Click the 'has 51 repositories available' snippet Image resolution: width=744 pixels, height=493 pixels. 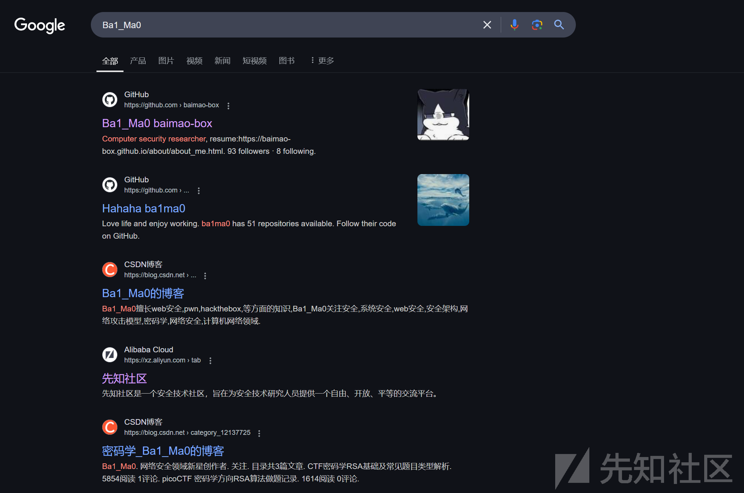click(282, 224)
